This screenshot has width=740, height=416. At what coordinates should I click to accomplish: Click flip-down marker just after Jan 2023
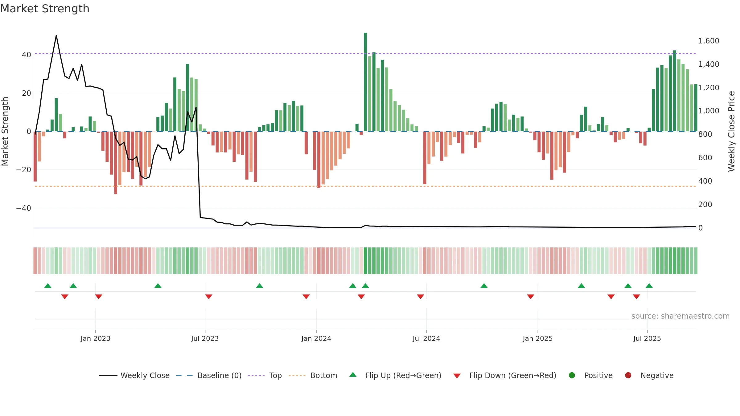pos(99,296)
